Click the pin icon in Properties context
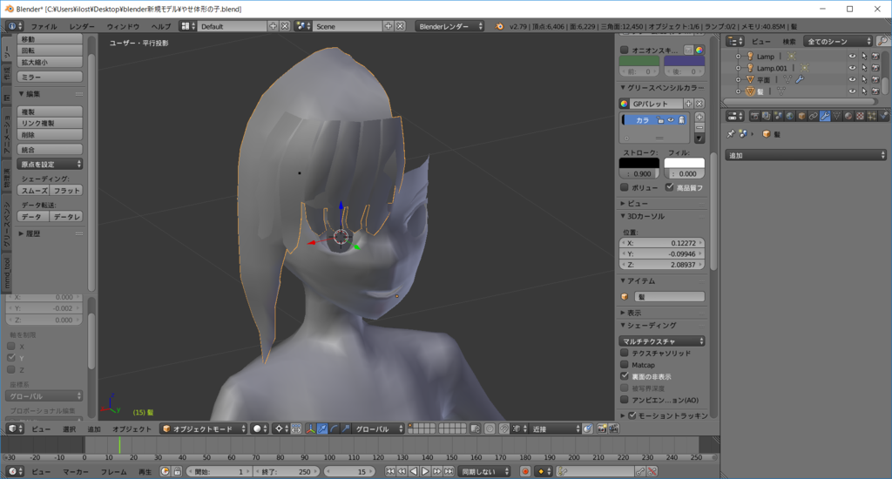 731,134
